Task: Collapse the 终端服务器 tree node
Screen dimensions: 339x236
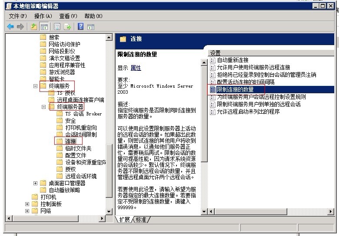Action: 43,107
